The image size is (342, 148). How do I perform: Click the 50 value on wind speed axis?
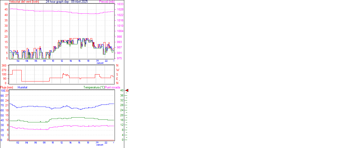(x=6, y=4)
